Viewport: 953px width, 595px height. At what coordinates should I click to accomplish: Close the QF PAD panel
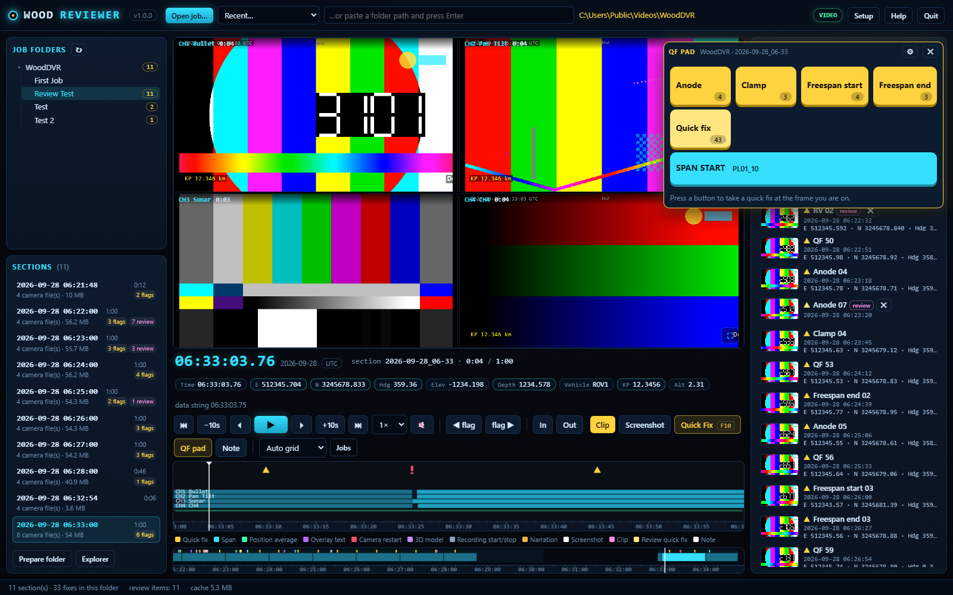[x=930, y=52]
